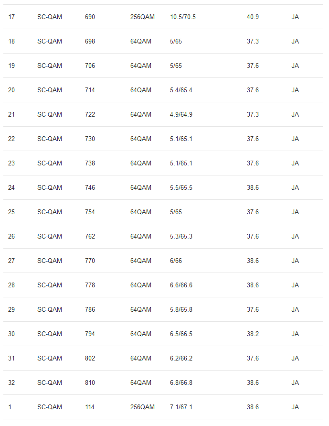Click the 6.6/66.6 value
The image size is (329, 426).
coord(181,285)
